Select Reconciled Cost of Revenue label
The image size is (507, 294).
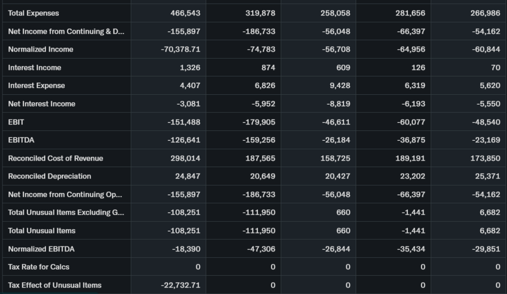tap(55, 158)
